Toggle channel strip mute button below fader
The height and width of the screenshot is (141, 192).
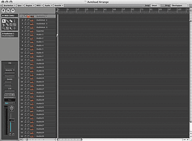click(10, 134)
